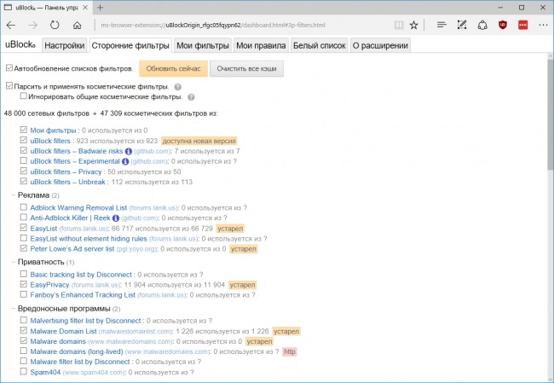Click the Очистить все кэши button

[x=246, y=68]
